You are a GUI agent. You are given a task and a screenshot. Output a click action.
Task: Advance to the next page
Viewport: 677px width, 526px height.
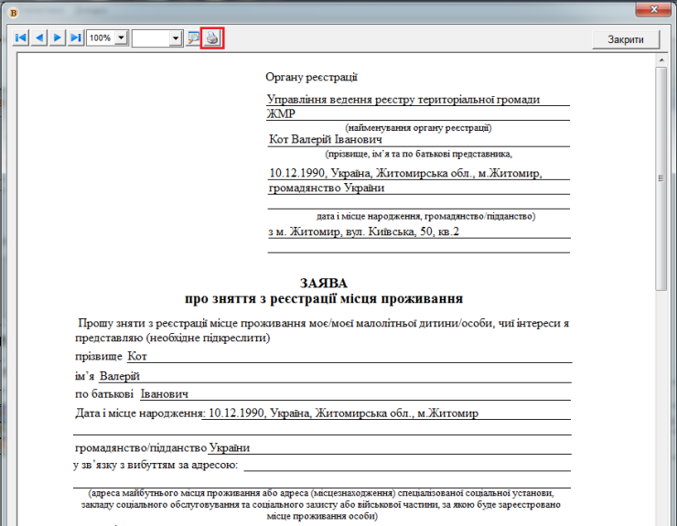coord(58,38)
